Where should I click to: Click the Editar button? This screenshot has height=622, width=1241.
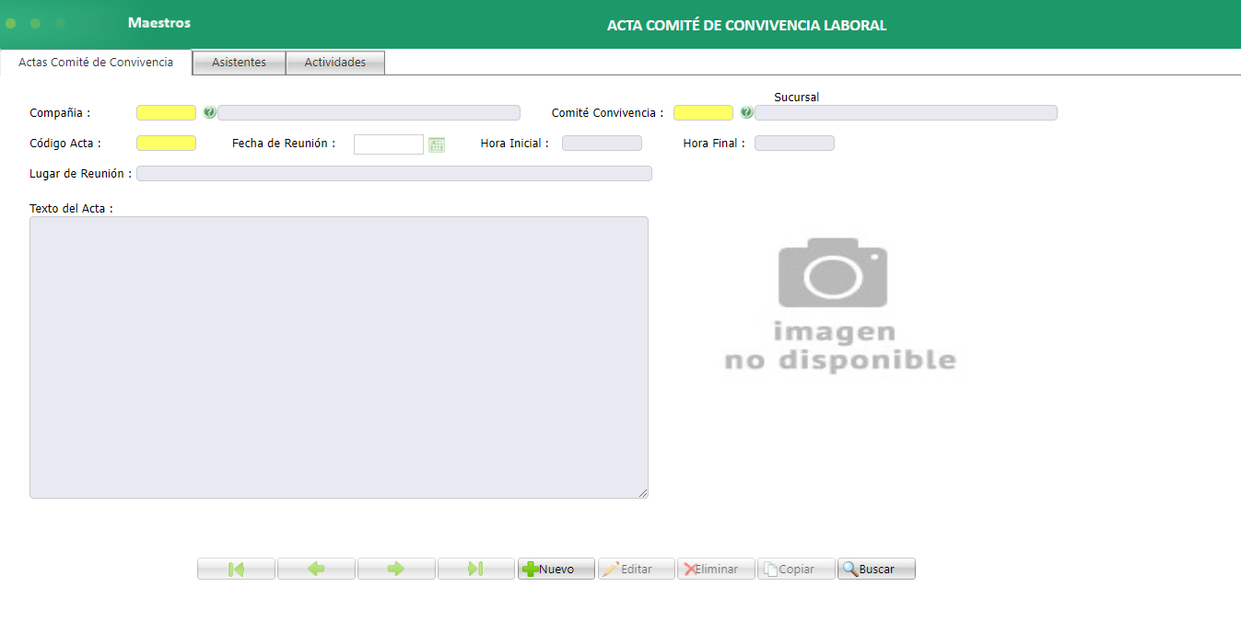636,568
